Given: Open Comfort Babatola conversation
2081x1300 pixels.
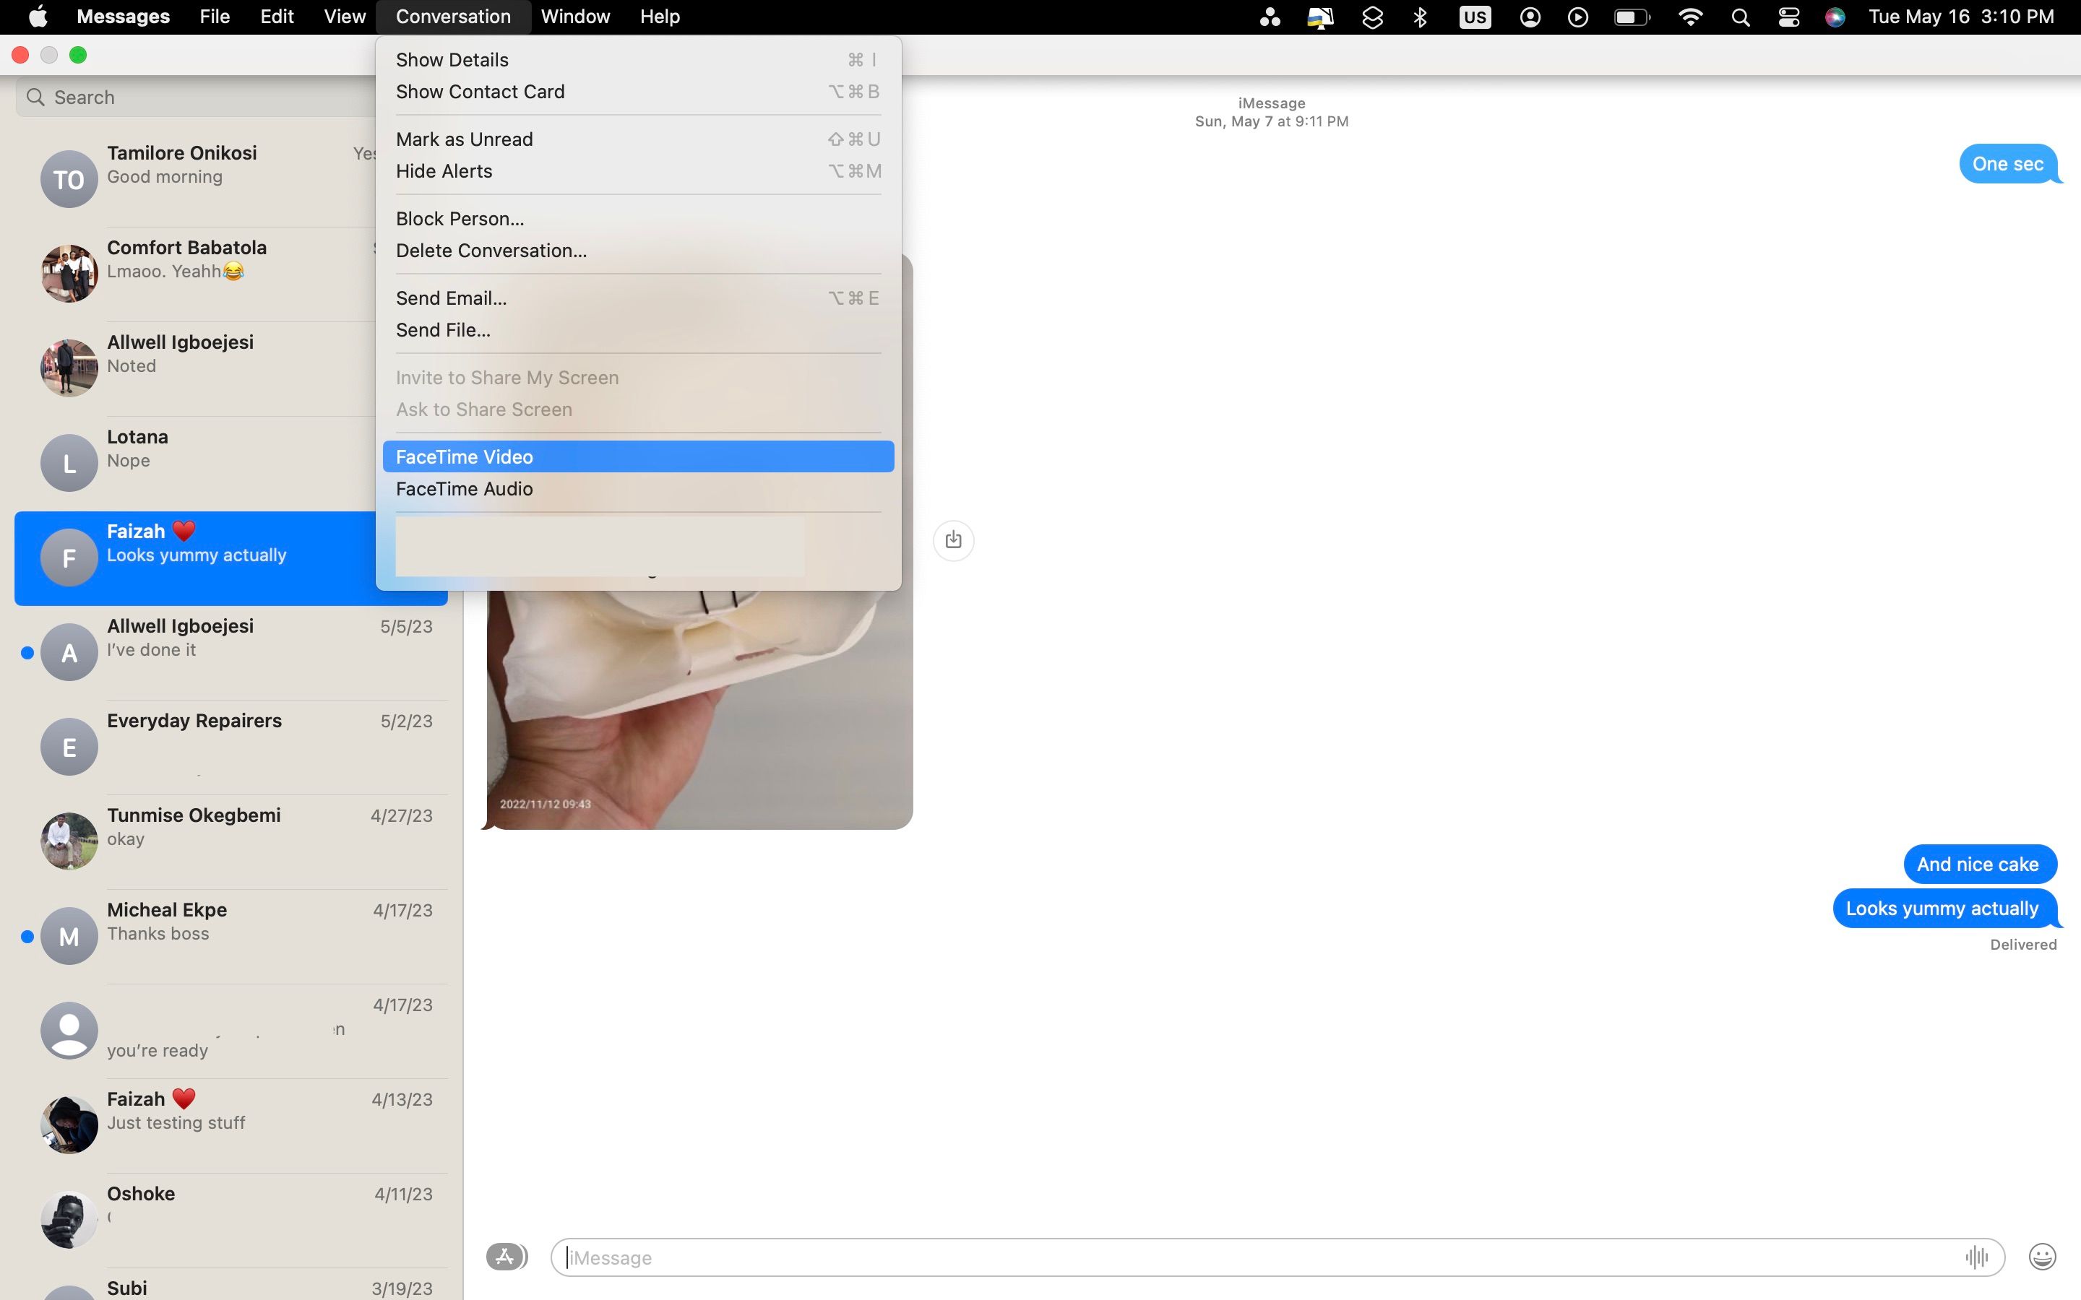Looking at the screenshot, I should coord(196,274).
